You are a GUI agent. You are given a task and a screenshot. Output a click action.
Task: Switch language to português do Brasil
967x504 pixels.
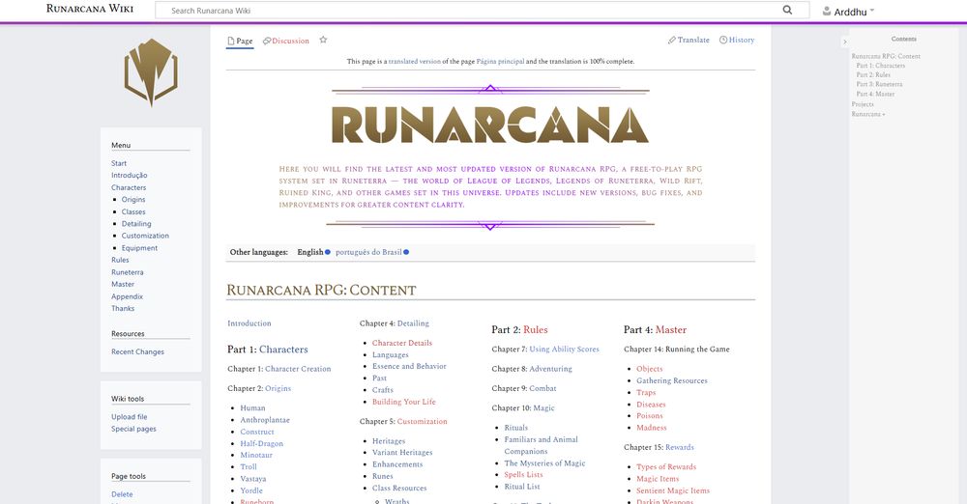point(368,252)
